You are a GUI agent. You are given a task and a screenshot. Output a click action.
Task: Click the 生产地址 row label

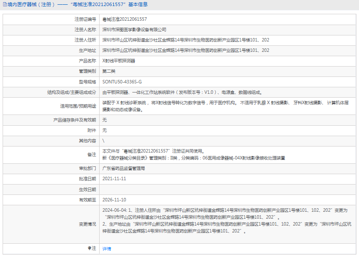87,51
